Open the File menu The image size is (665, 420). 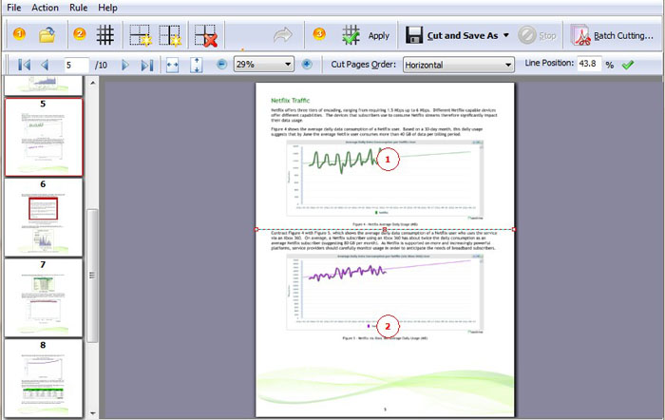[x=14, y=8]
